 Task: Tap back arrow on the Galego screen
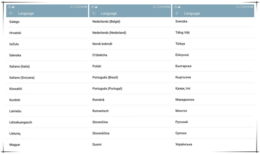(x=11, y=13)
